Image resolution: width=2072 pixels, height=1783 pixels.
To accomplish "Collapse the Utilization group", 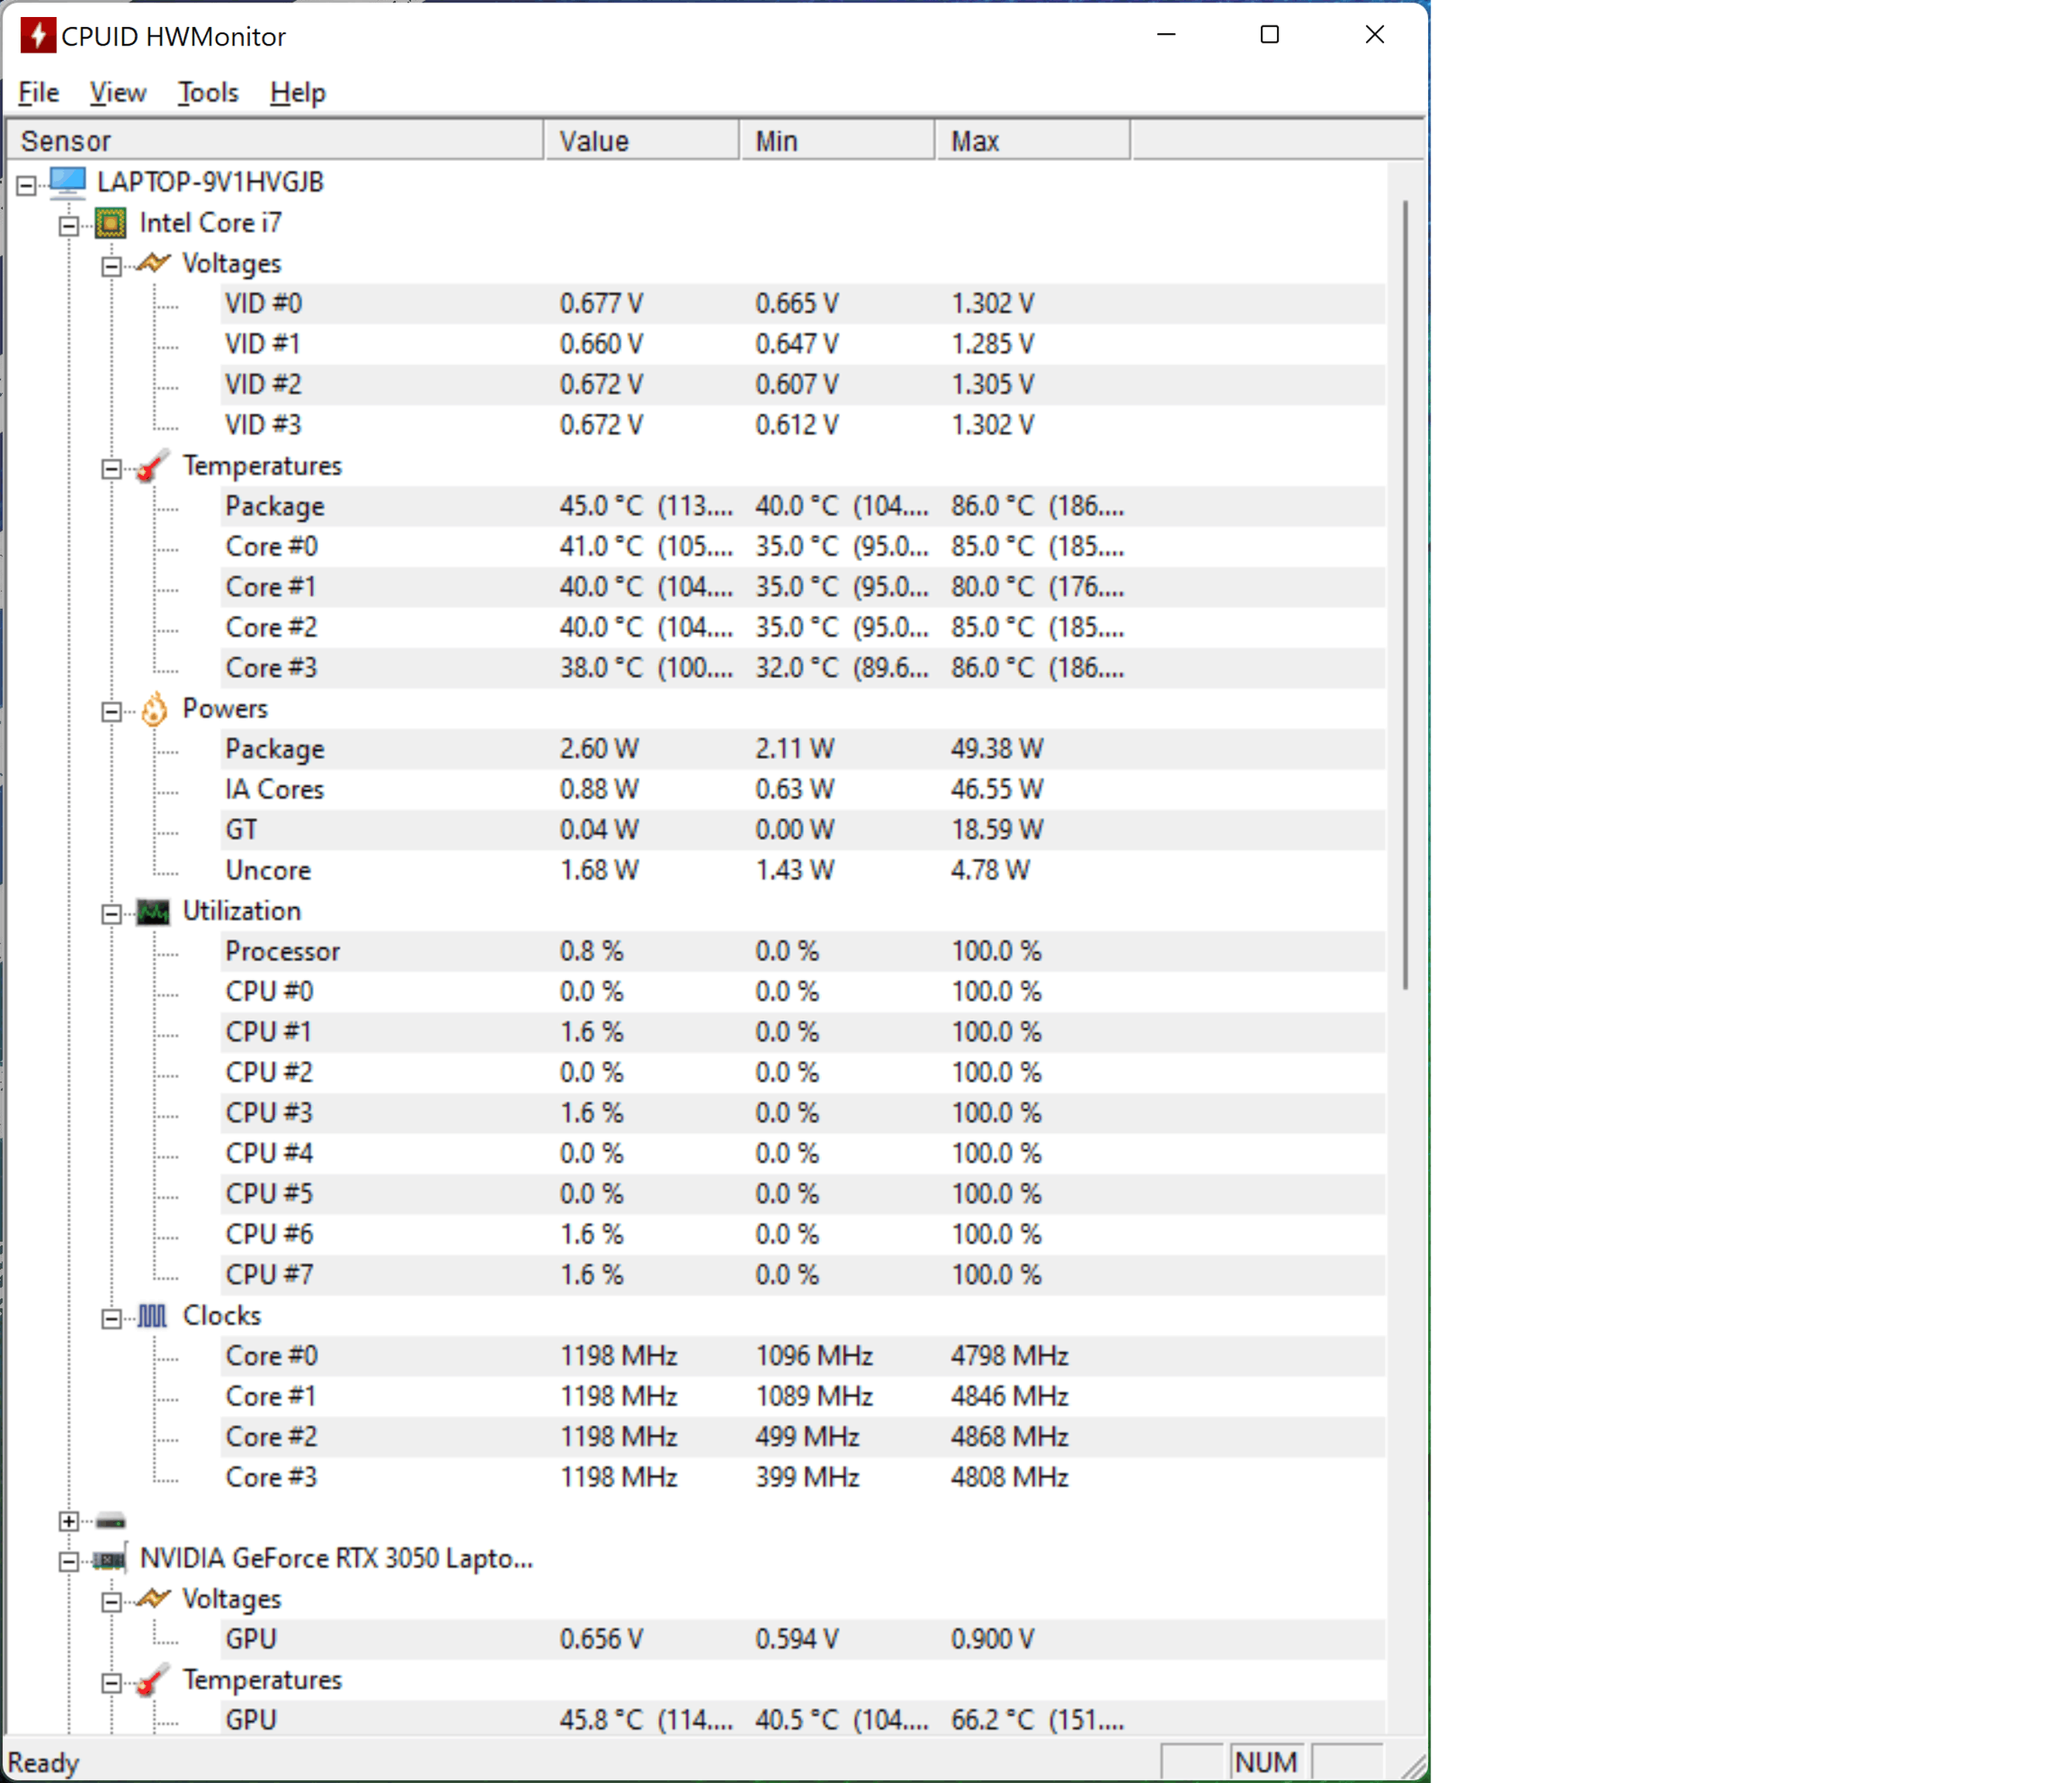I will [x=112, y=914].
